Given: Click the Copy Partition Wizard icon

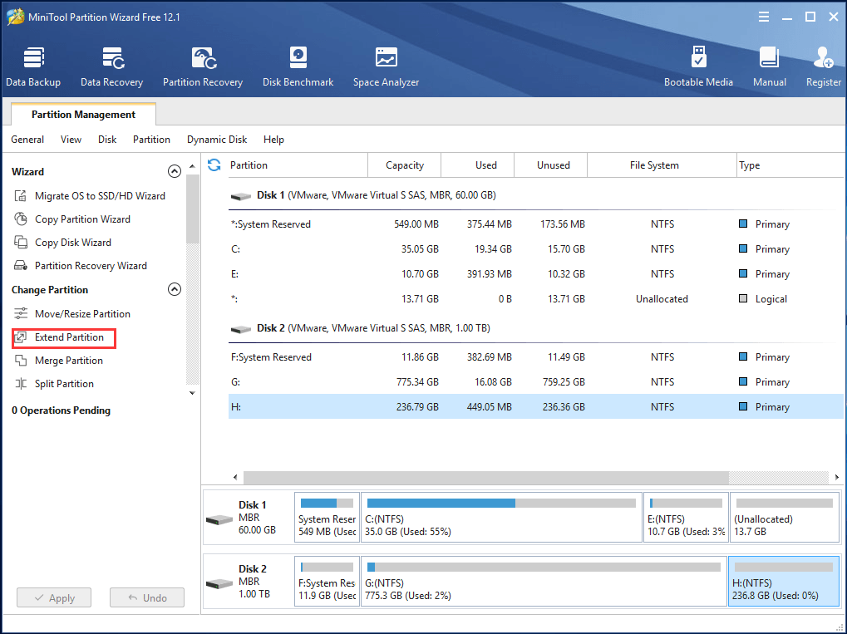Looking at the screenshot, I should [21, 219].
